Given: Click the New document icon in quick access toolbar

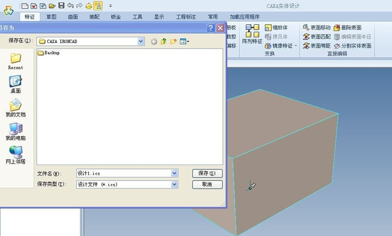Looking at the screenshot, I should pos(25,6).
